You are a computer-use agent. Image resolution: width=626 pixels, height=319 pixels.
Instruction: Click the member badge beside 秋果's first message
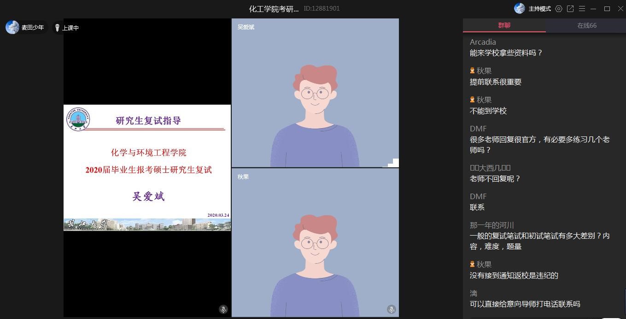tap(473, 71)
